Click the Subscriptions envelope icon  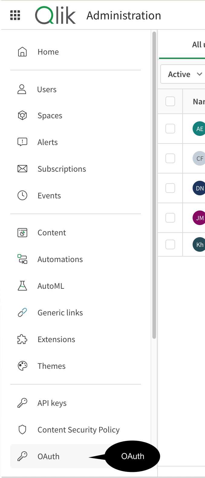coord(22,169)
